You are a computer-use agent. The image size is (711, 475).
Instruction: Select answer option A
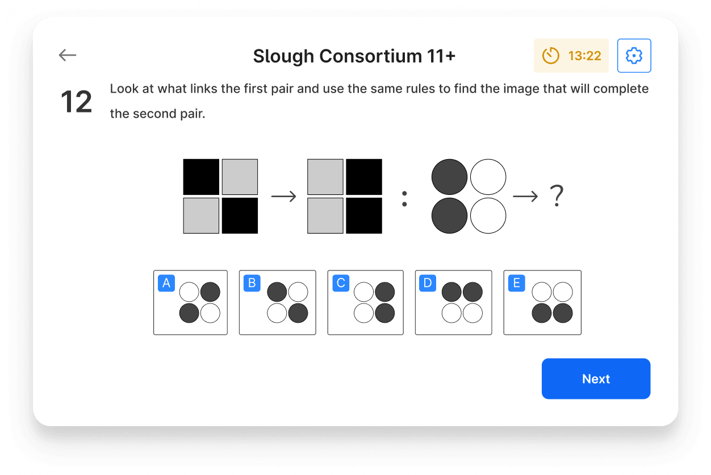(190, 302)
